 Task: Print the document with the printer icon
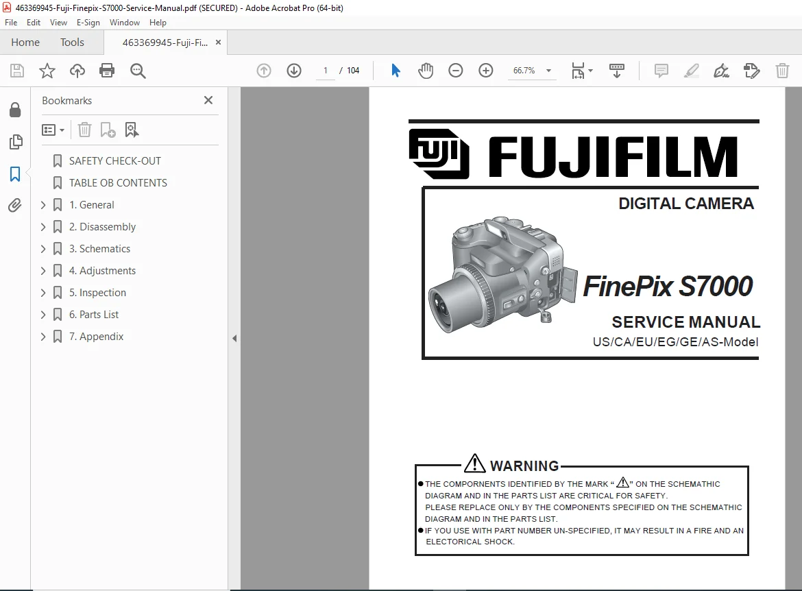[107, 71]
